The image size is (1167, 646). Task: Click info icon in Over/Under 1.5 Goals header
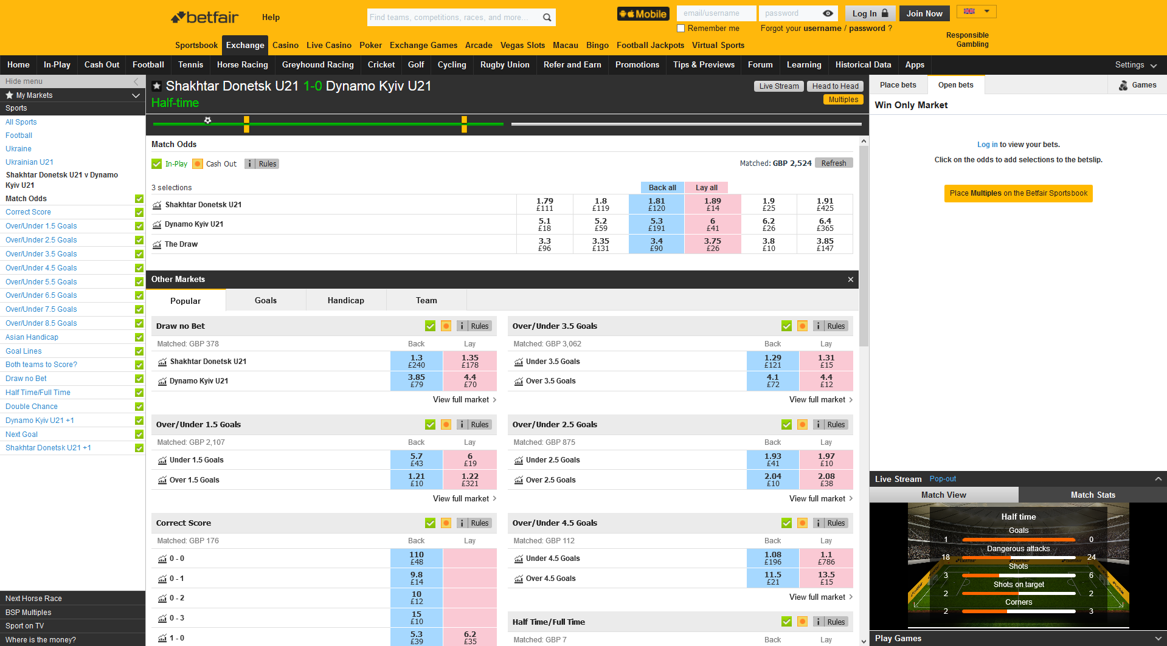point(462,425)
